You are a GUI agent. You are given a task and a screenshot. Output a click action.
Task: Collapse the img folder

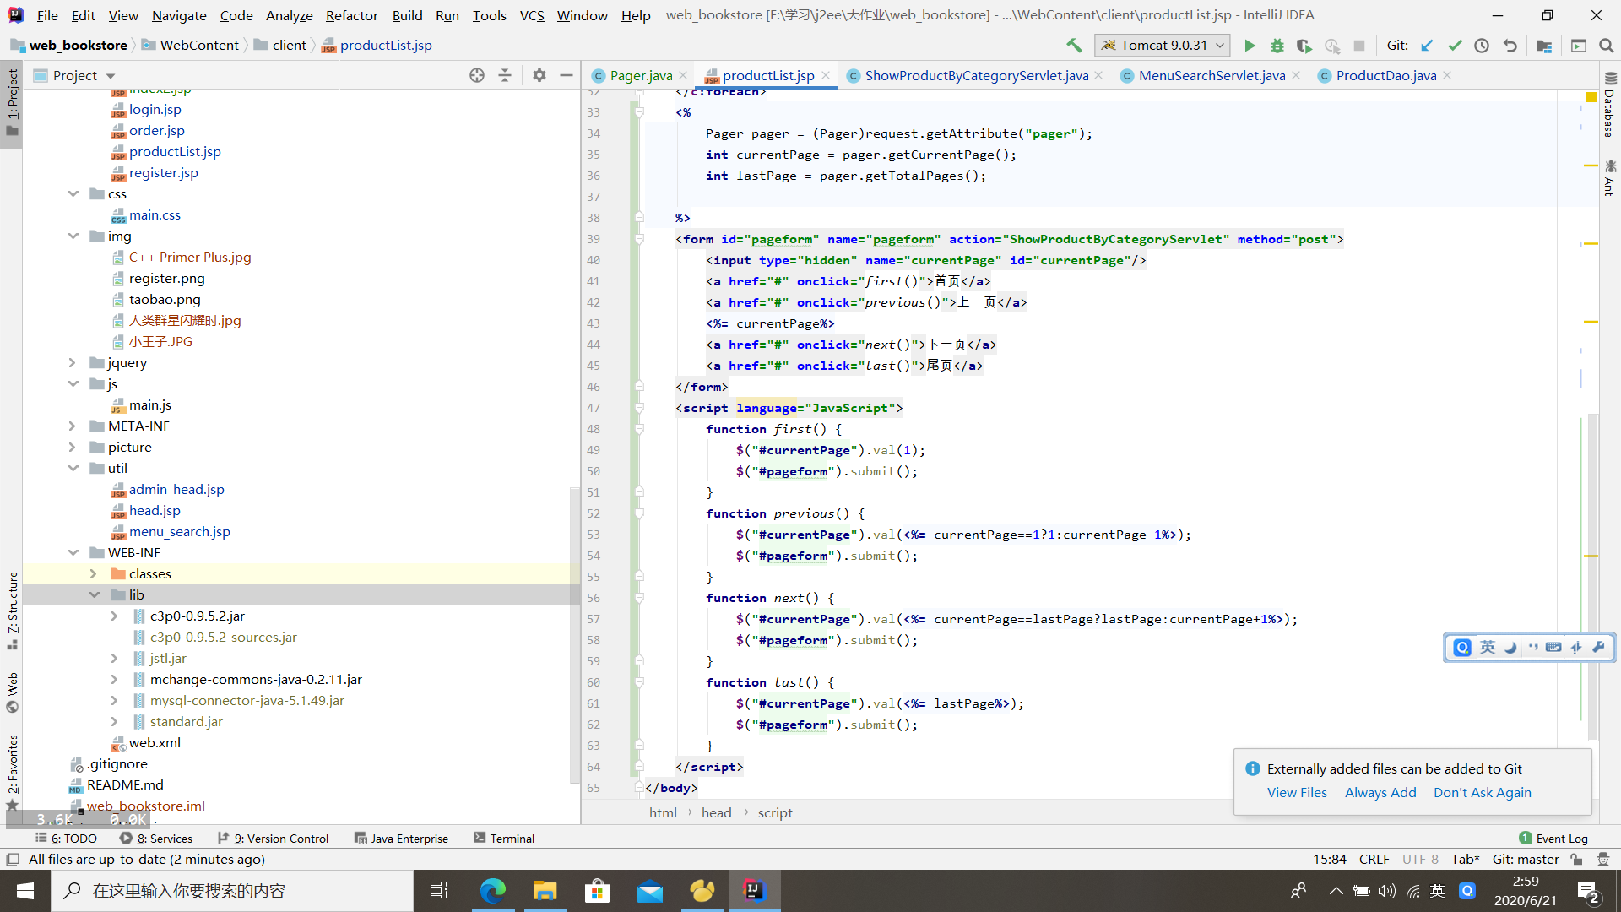[x=73, y=236]
